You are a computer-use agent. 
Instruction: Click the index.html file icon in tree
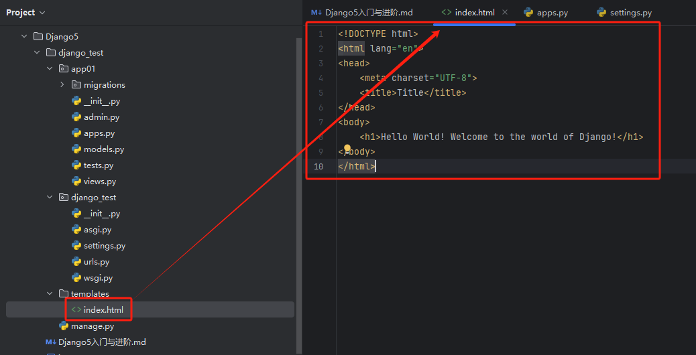pyautogui.click(x=76, y=309)
